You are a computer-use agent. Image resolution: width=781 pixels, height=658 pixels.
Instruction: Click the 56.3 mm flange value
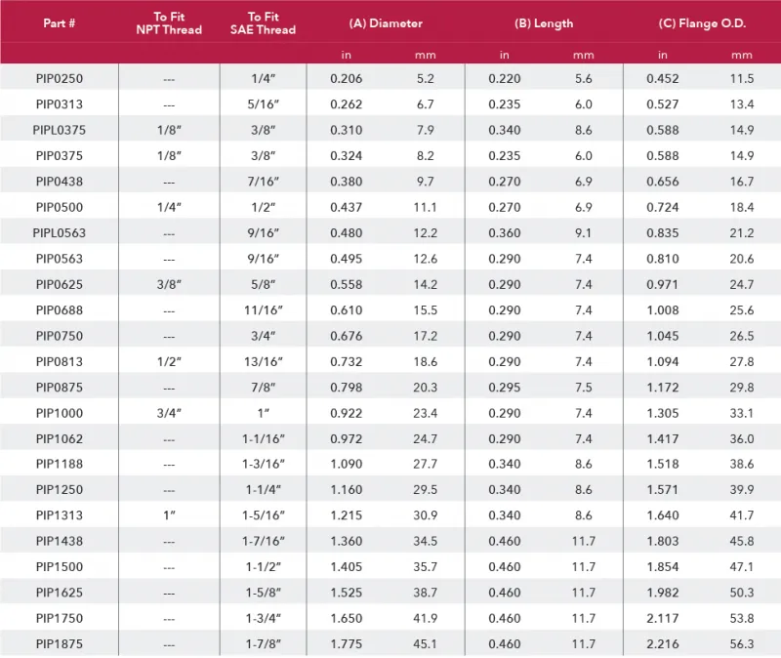tap(742, 643)
